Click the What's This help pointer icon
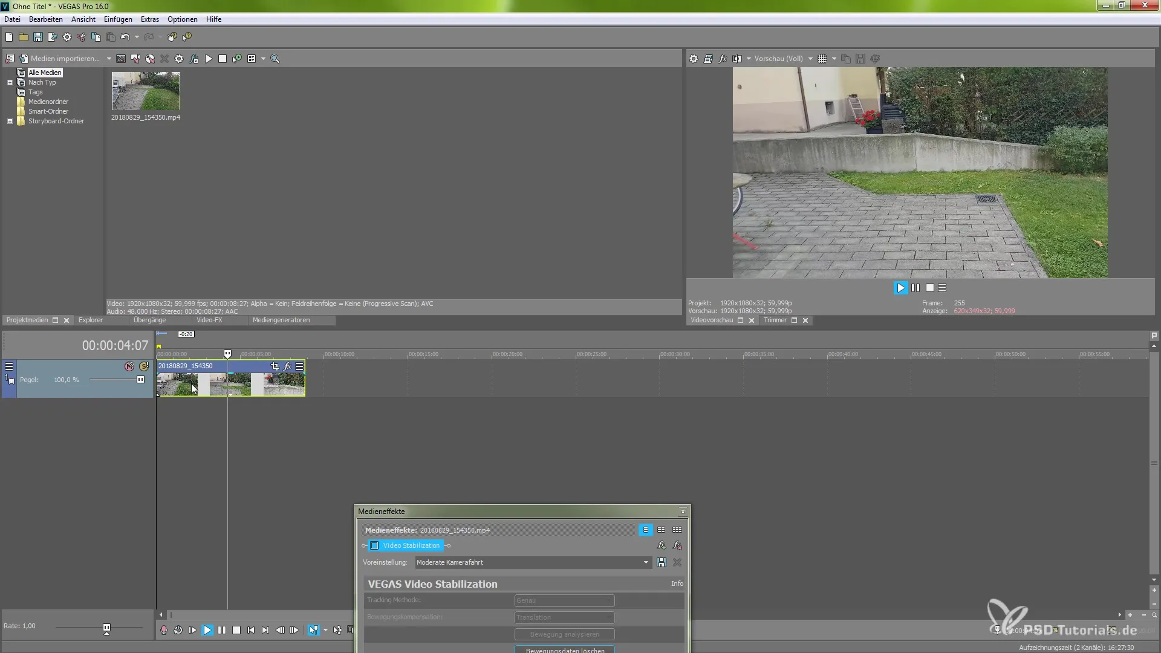 [x=187, y=37]
